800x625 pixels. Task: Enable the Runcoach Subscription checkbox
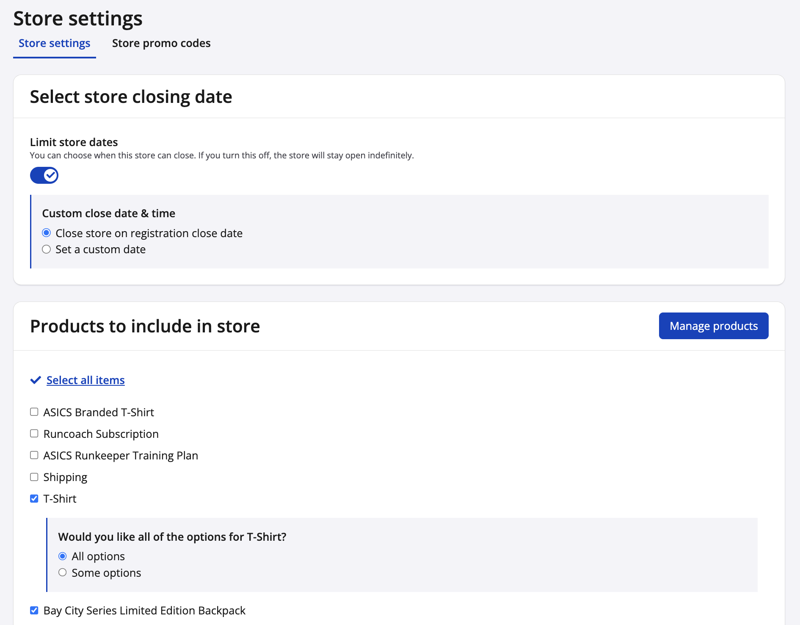[x=34, y=434]
